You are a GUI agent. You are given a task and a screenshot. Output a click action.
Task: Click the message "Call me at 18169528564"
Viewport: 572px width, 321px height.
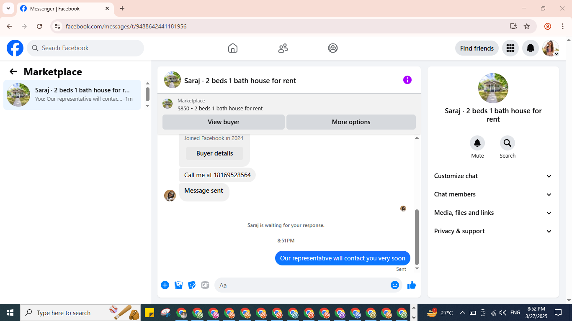click(x=217, y=175)
